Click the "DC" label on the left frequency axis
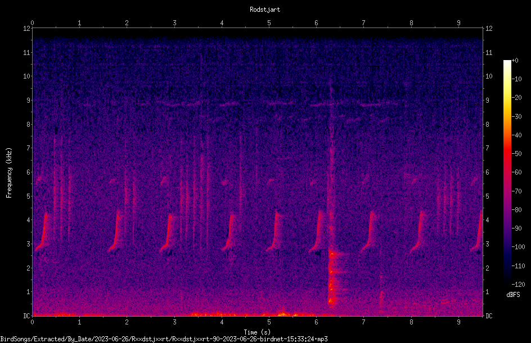This screenshot has width=531, height=343. coord(26,316)
